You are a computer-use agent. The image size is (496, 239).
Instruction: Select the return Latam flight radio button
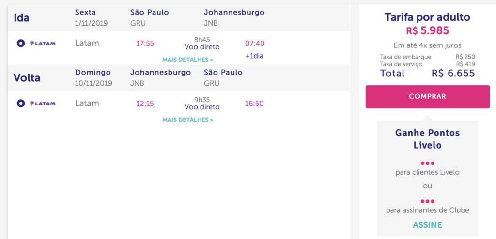coord(21,104)
